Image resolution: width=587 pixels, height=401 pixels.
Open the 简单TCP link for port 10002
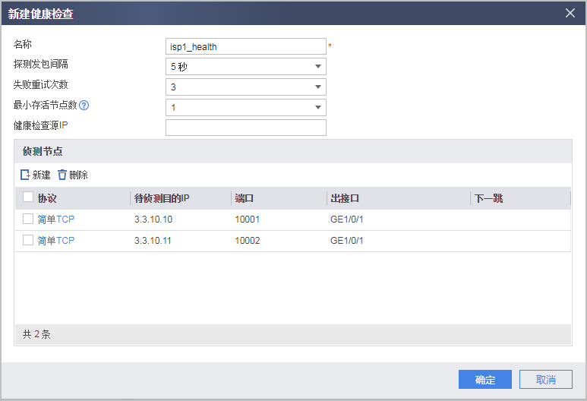(x=56, y=241)
